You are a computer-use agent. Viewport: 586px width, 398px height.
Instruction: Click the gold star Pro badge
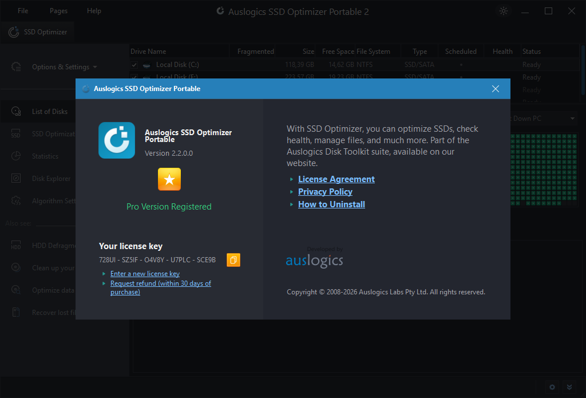pos(169,179)
